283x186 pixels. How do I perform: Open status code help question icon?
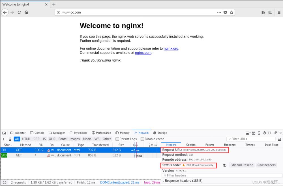point(224,165)
